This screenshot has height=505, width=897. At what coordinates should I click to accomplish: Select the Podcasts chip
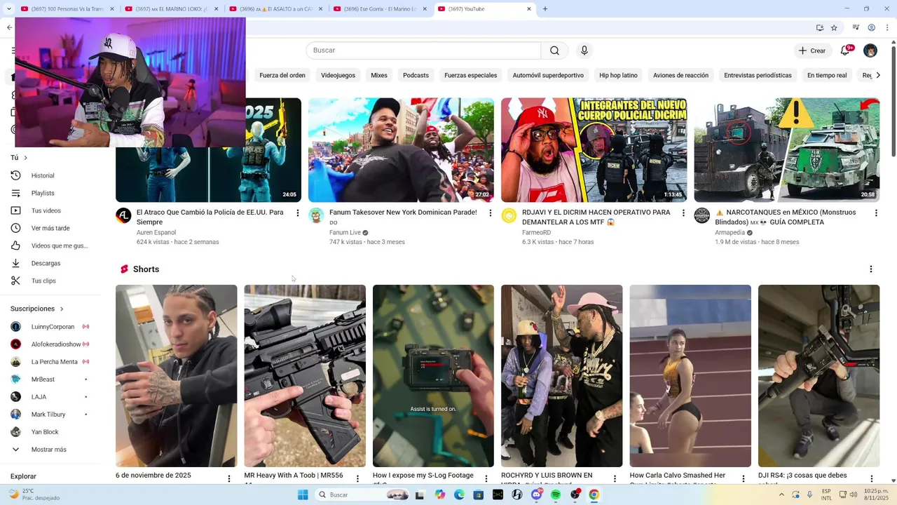click(x=416, y=75)
